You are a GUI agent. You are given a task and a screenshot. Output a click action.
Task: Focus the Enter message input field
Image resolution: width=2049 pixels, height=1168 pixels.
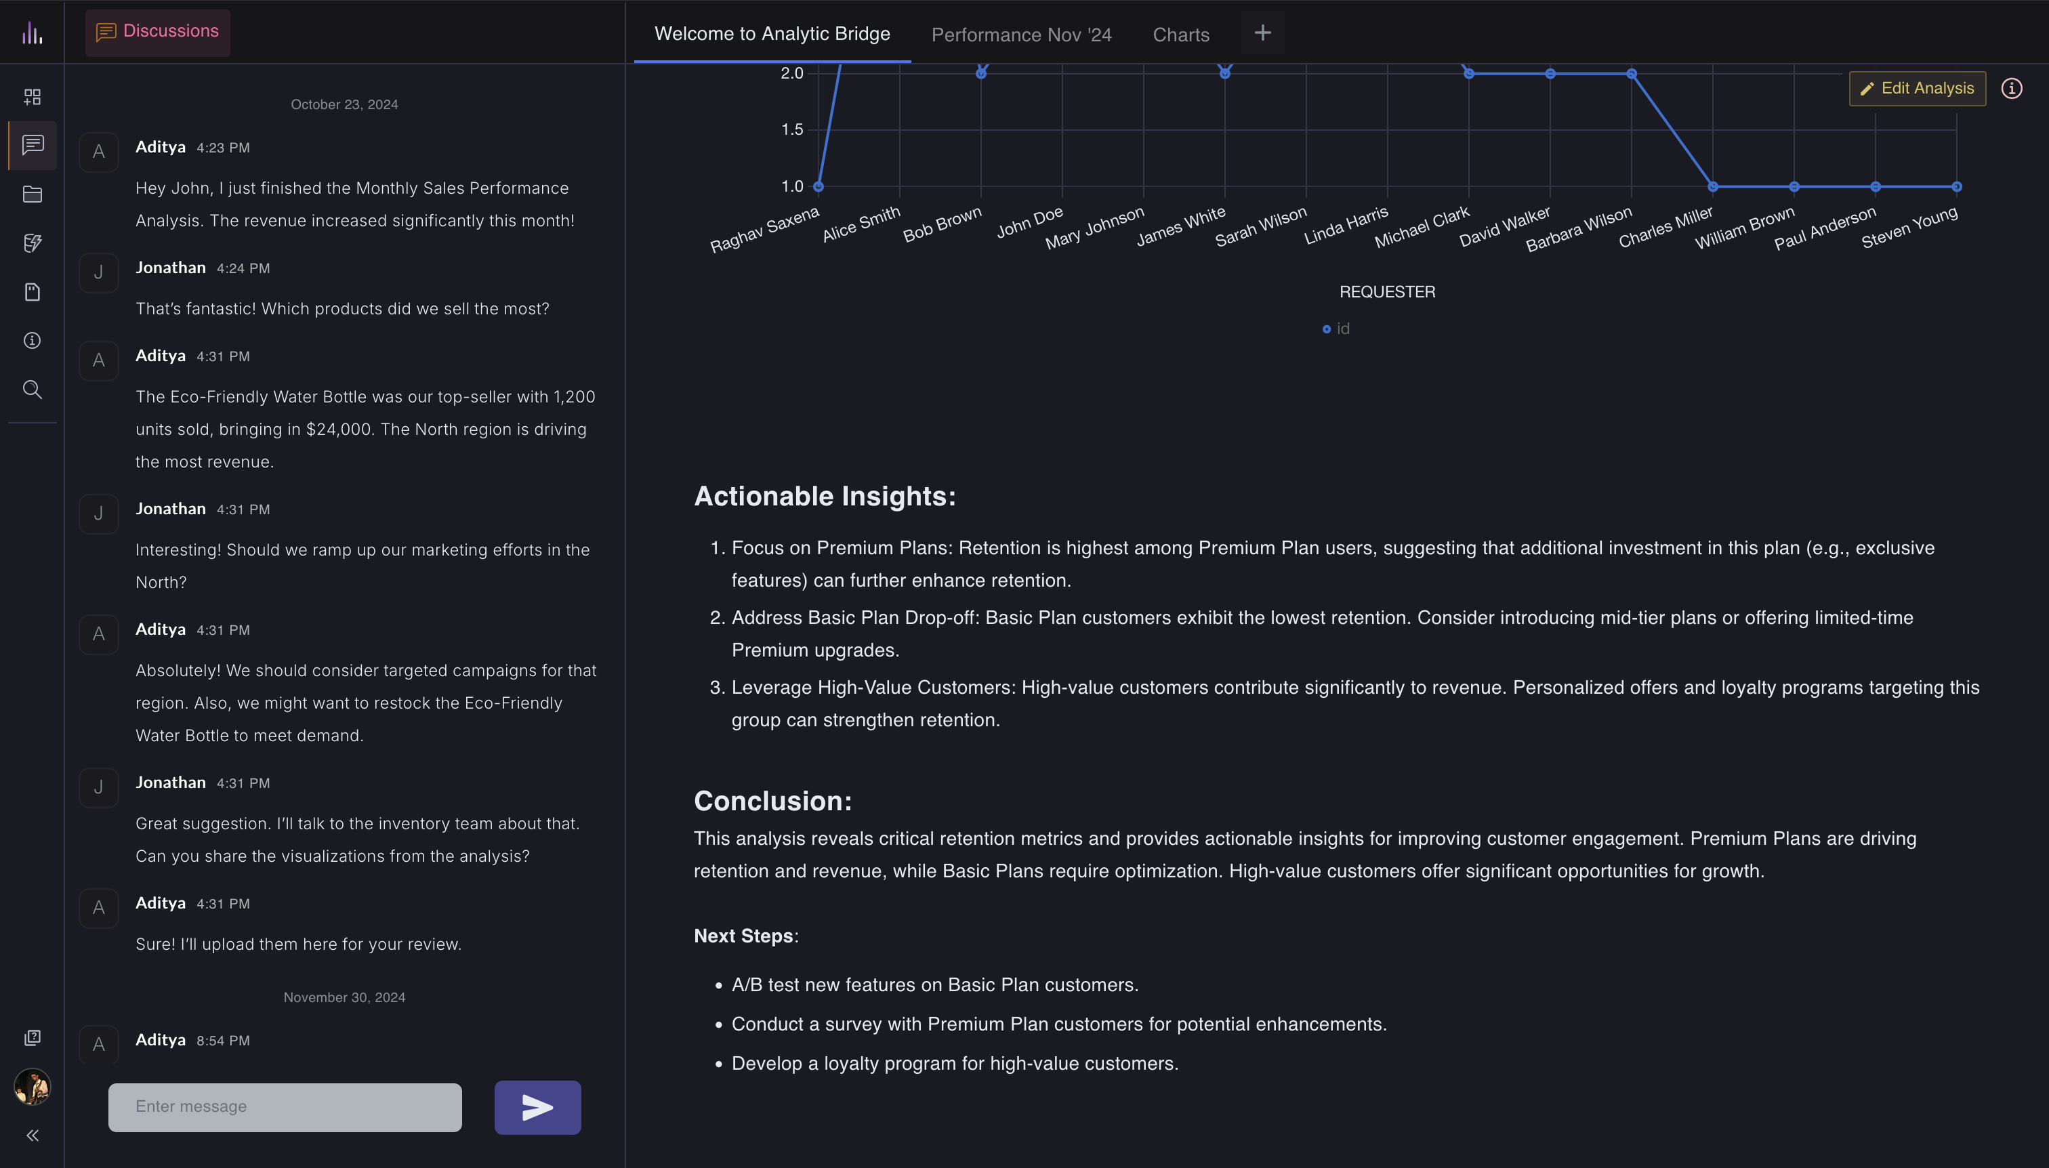coord(285,1107)
